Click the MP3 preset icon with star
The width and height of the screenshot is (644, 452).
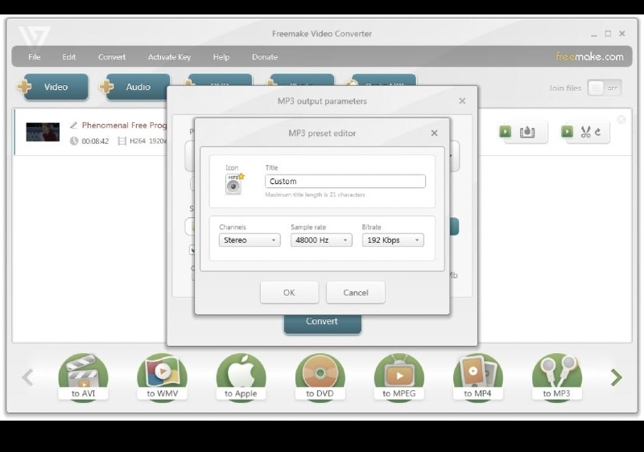(234, 183)
